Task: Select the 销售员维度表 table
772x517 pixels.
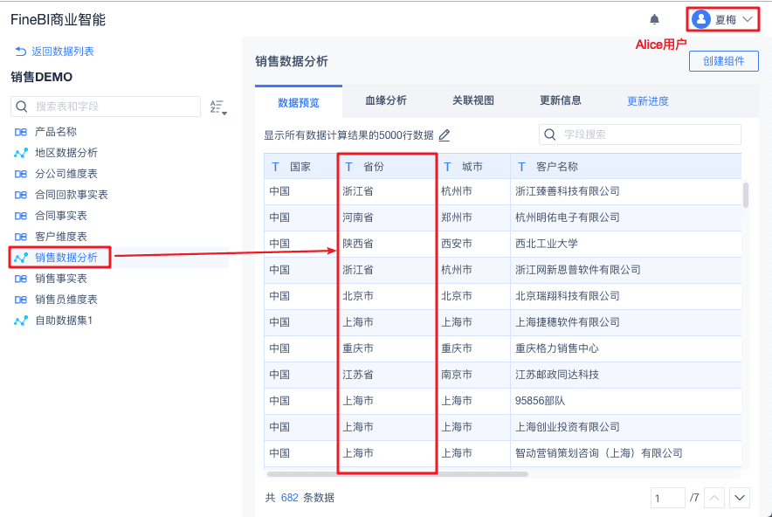Action: (x=65, y=300)
